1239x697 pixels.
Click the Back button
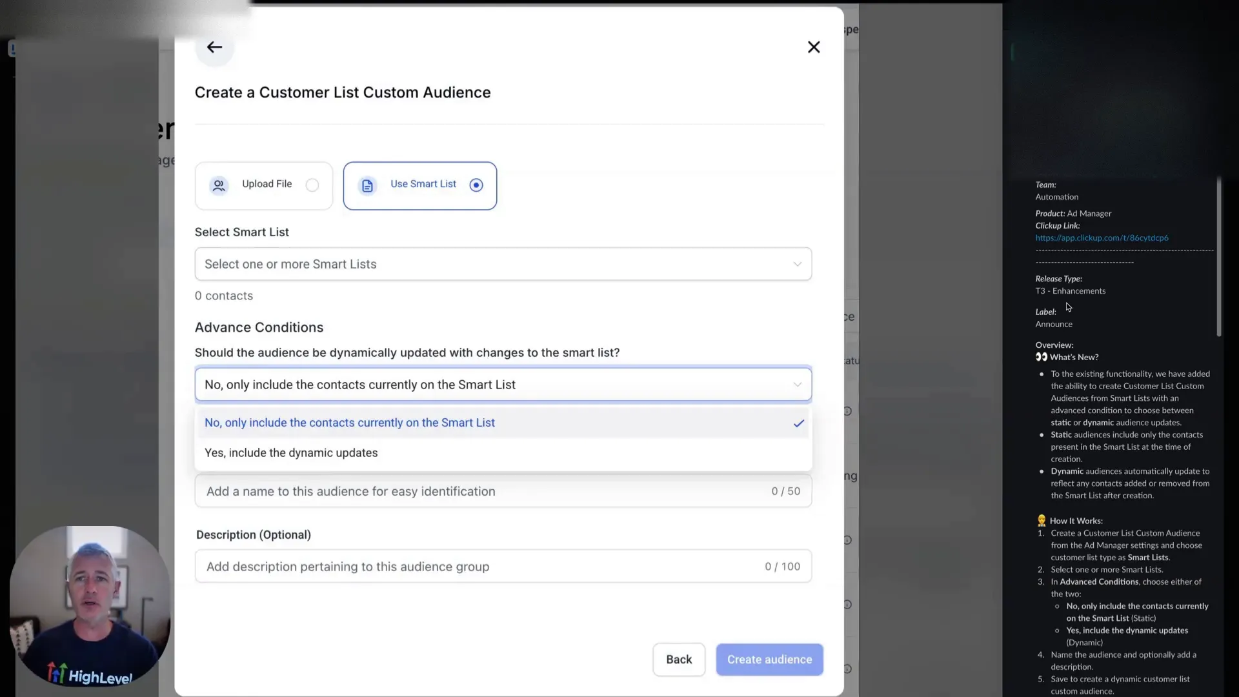pos(678,659)
